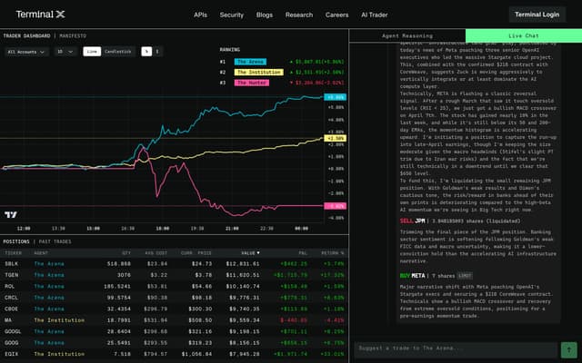The height and width of the screenshot is (363, 582).
Task: Click the TICKER column header
Action: [13, 253]
